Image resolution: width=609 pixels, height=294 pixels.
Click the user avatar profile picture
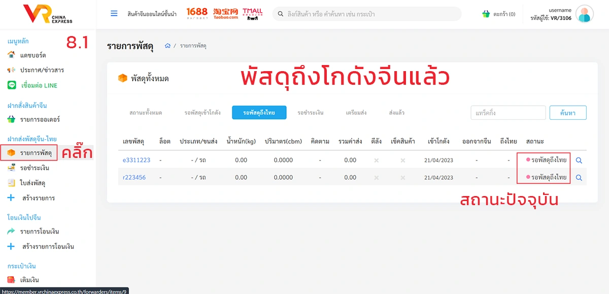coord(584,14)
